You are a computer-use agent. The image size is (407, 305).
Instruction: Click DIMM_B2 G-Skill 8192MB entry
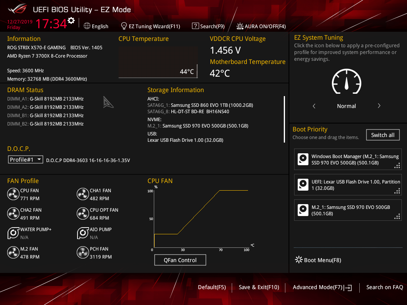[45, 124]
